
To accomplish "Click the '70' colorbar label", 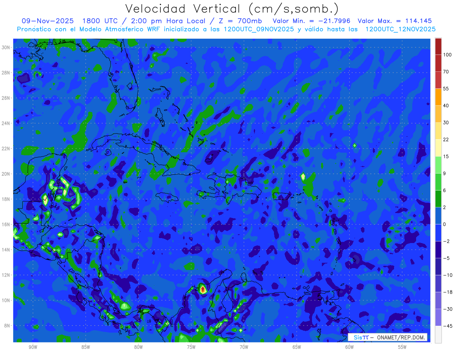I will (446, 71).
